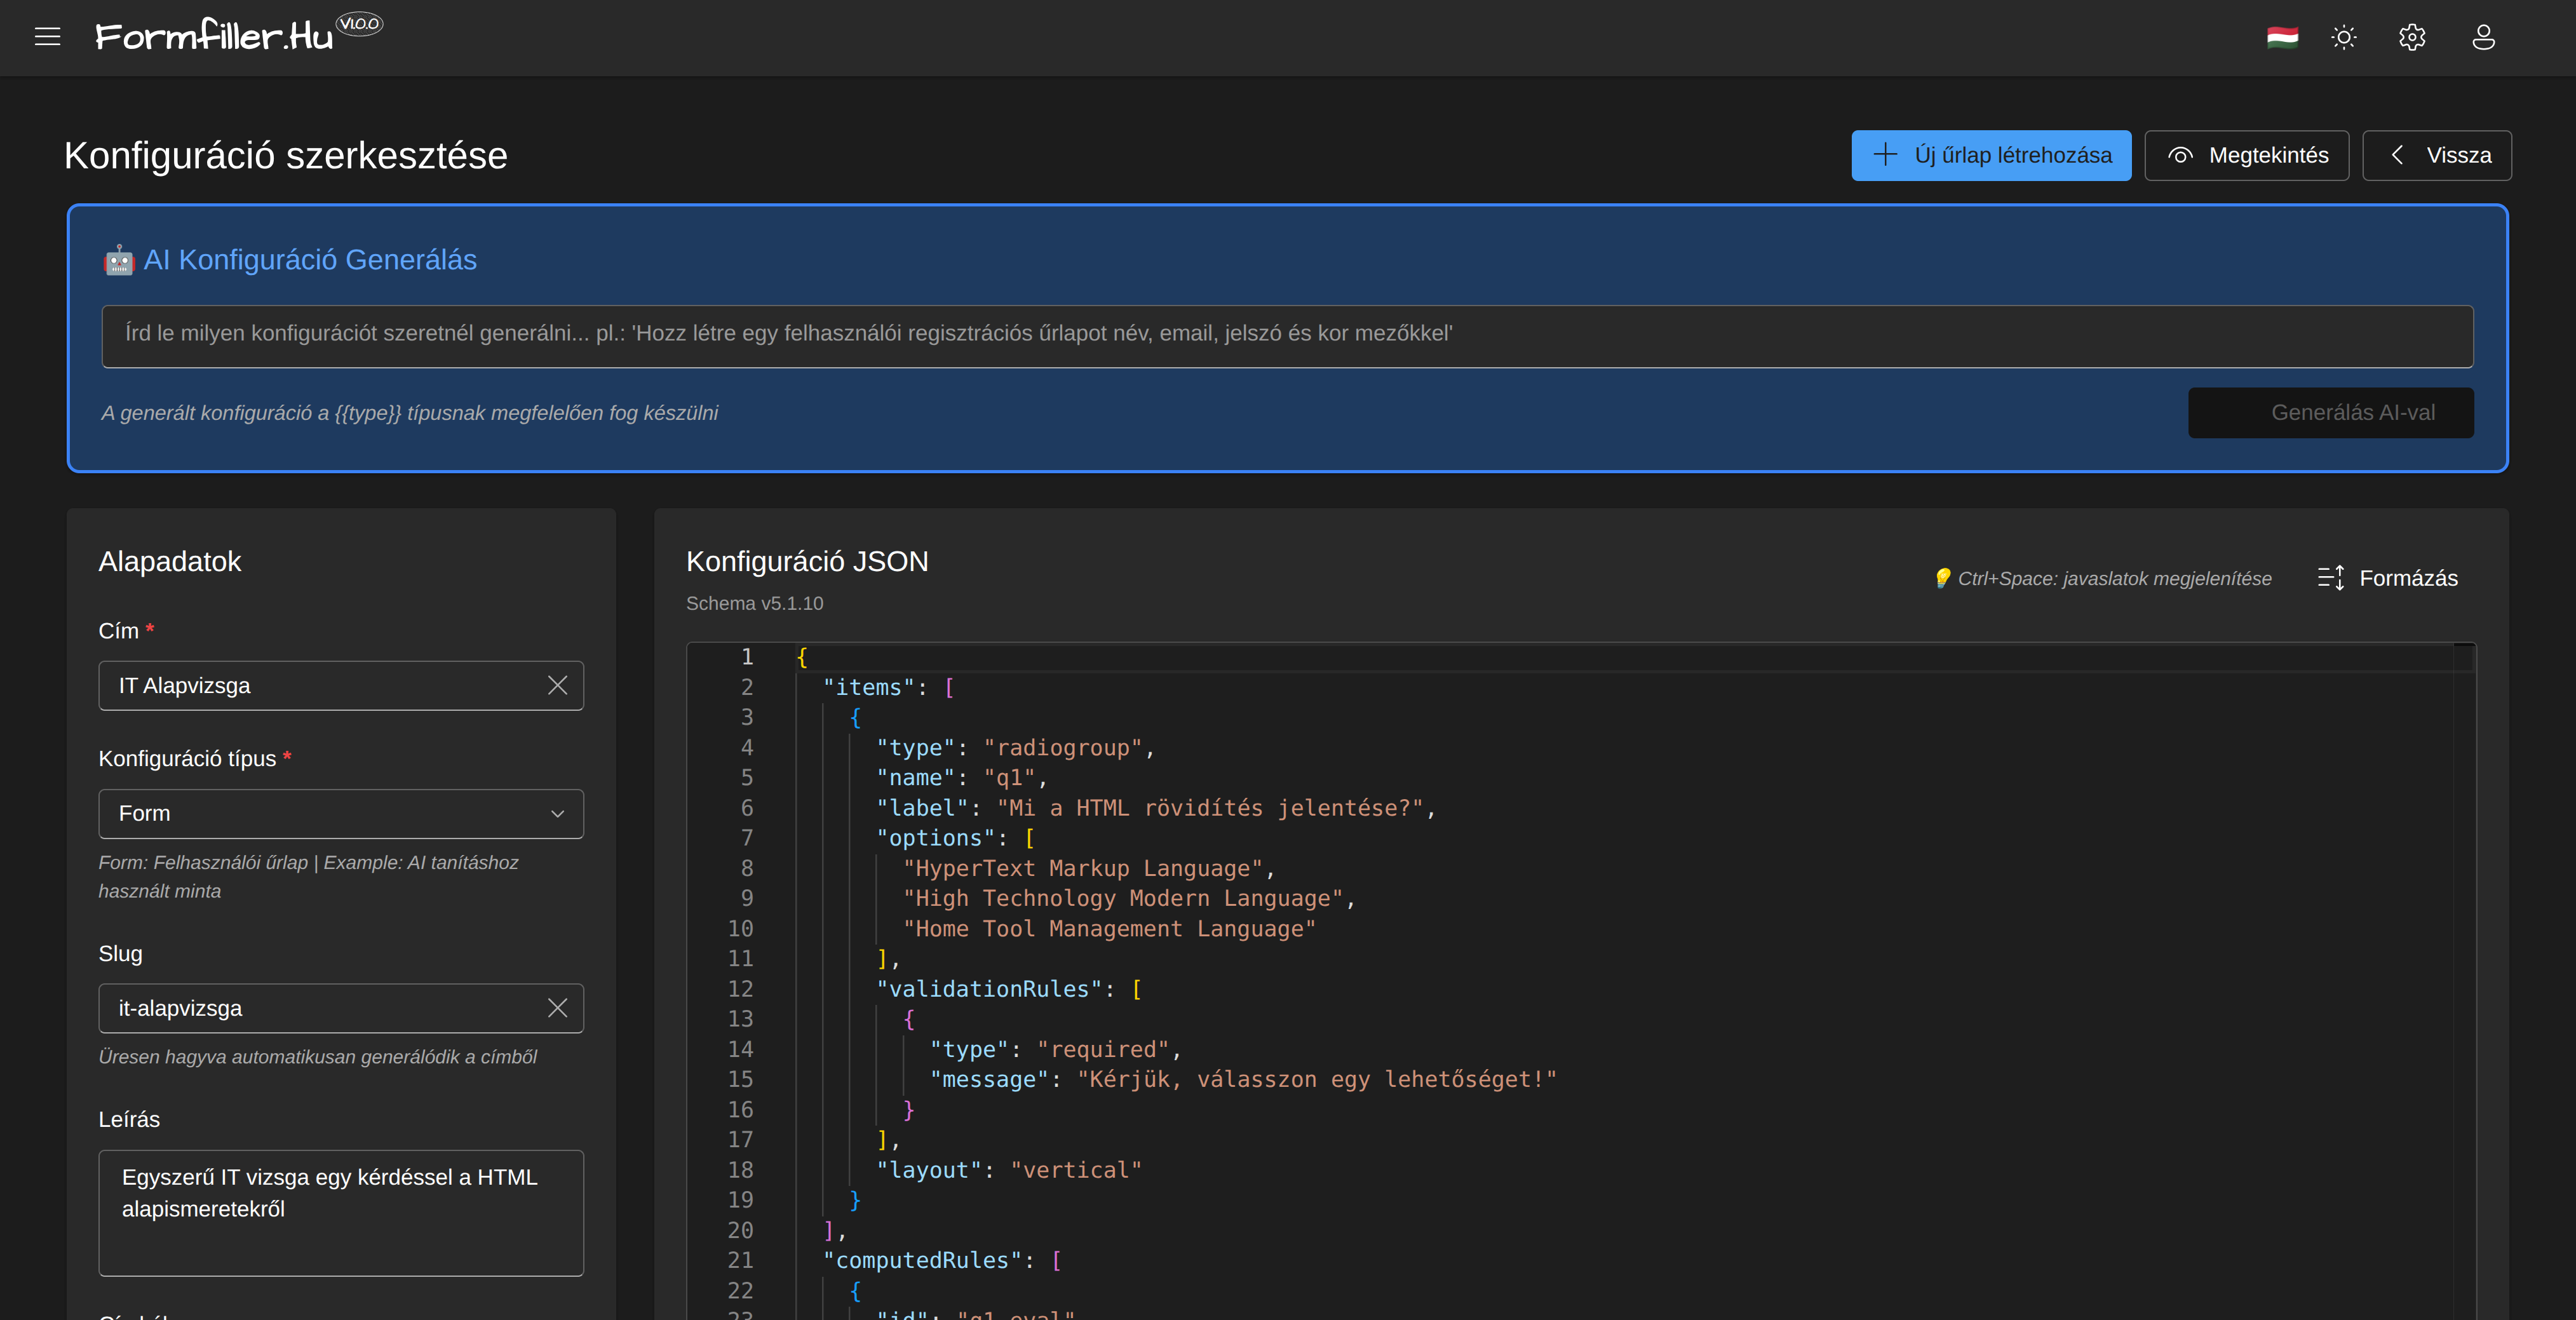Image resolution: width=2576 pixels, height=1320 pixels.
Task: Open the Konfiguráció típus dropdown showing Form
Action: tap(340, 814)
